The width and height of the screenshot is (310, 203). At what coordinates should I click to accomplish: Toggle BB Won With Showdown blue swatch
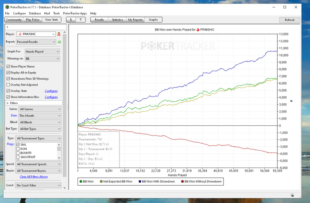pyautogui.click(x=140, y=181)
